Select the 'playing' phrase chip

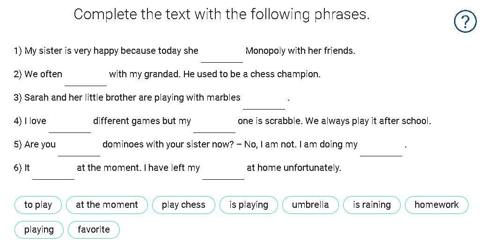pos(39,230)
